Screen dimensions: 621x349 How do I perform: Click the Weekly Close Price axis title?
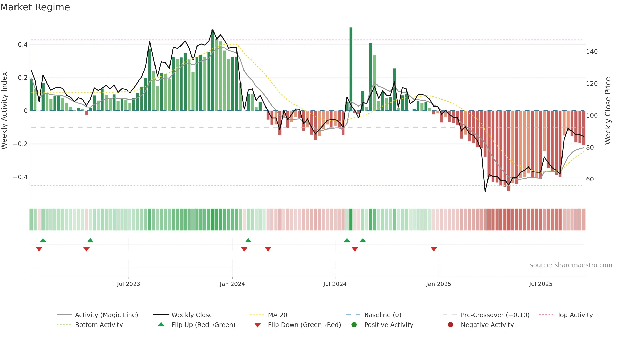point(608,111)
